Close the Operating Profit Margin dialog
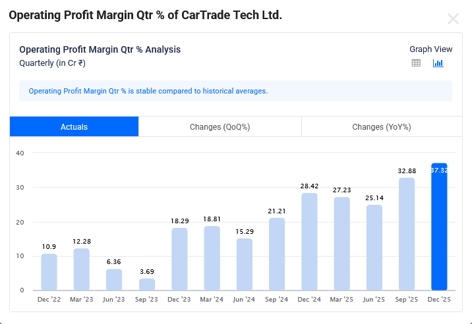The image size is (472, 324). pos(453,18)
